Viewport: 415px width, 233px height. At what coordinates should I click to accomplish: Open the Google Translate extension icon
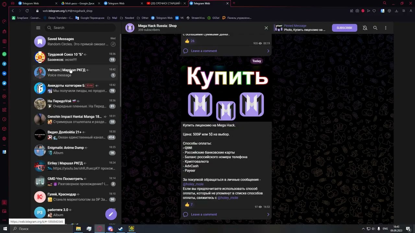point(383,11)
